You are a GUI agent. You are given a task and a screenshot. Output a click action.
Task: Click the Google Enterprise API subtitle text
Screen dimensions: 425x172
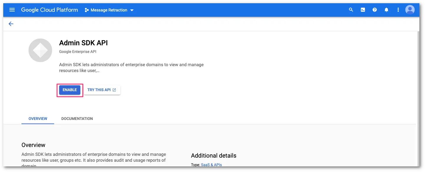(x=77, y=51)
